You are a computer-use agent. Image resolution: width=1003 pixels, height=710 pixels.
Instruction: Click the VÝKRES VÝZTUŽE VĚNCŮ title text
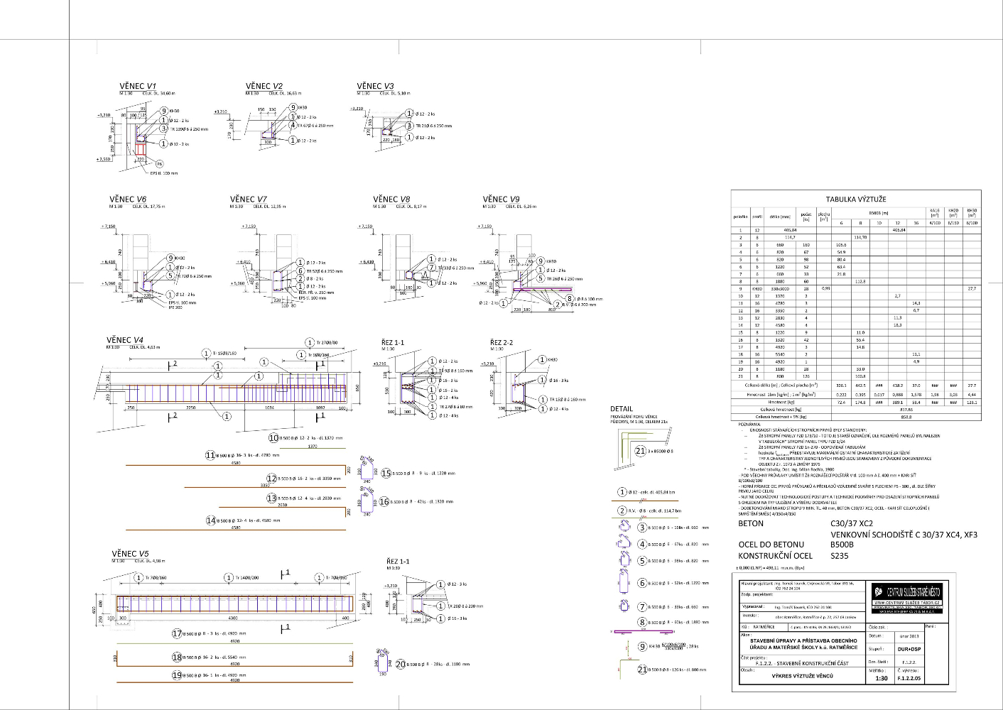point(803,676)
